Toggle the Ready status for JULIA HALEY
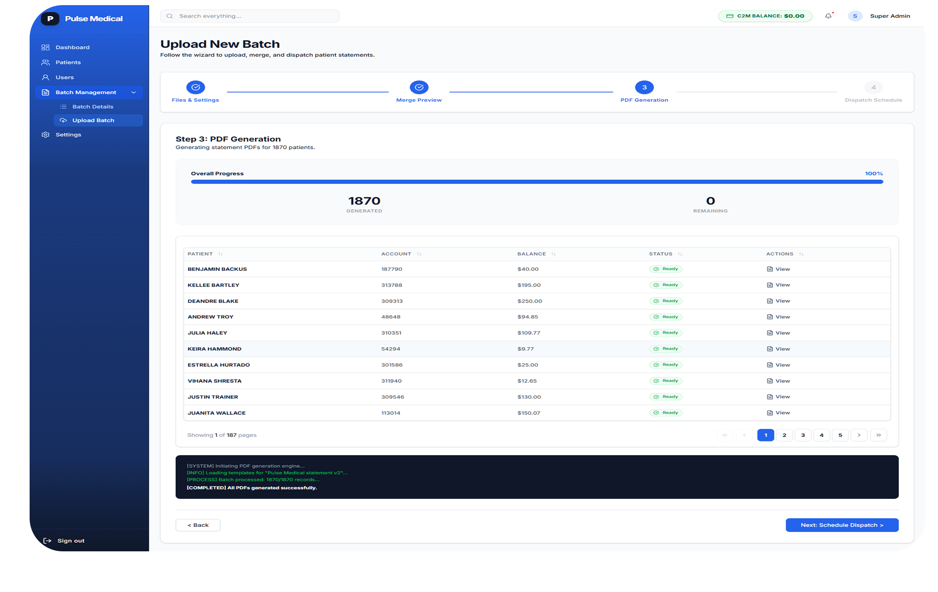 click(x=665, y=332)
